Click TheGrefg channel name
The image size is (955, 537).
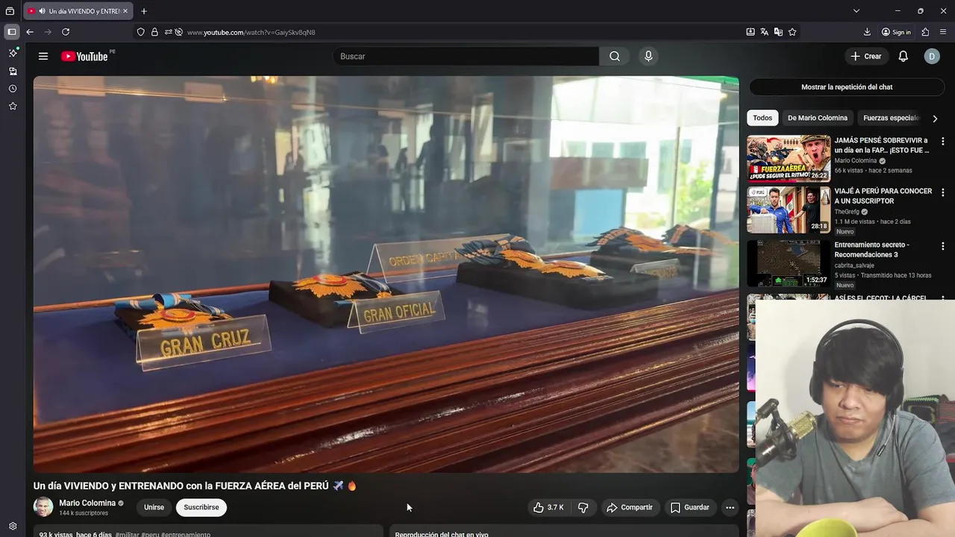(x=847, y=212)
